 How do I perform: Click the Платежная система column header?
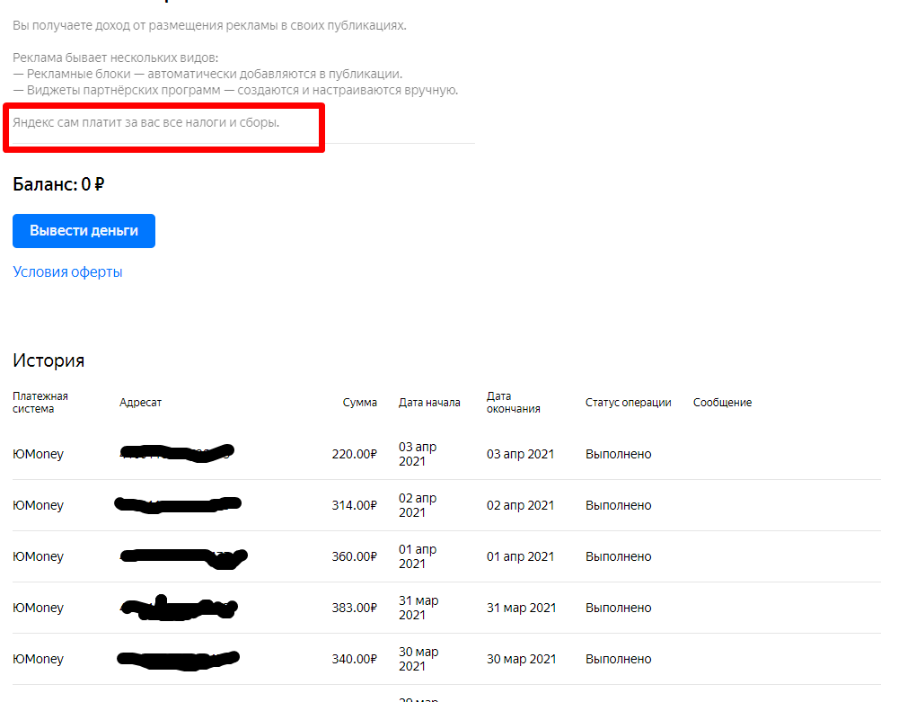point(40,402)
